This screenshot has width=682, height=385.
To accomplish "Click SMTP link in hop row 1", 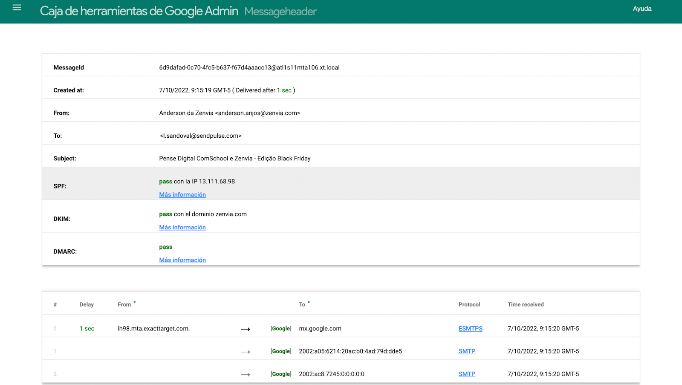I will pos(467,351).
